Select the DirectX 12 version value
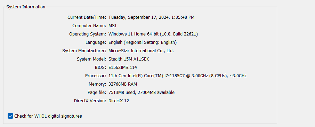Screen dimensions: 315x127 point(119,101)
